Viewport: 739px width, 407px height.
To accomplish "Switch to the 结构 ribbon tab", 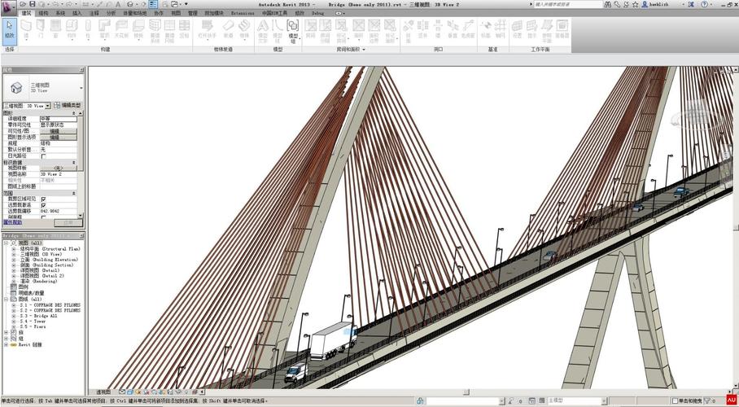I will 43,13.
